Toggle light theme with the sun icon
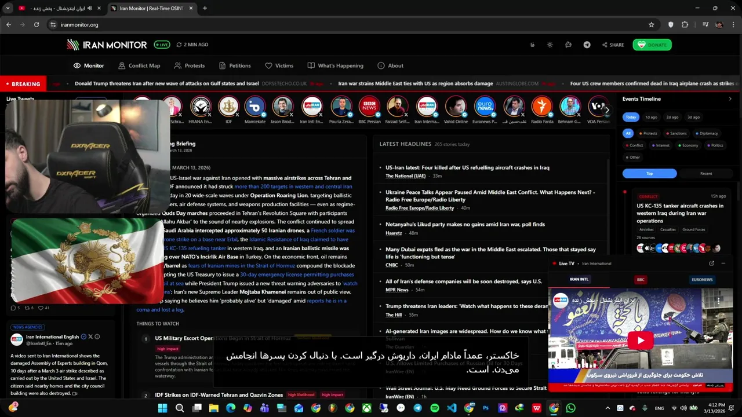The width and height of the screenshot is (742, 417). click(550, 45)
